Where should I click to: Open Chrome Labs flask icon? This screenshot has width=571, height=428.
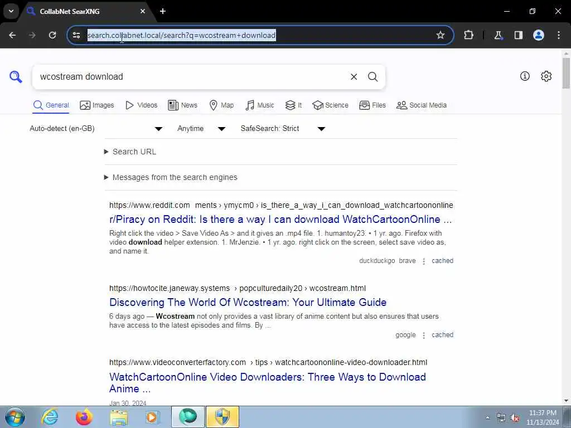(498, 35)
